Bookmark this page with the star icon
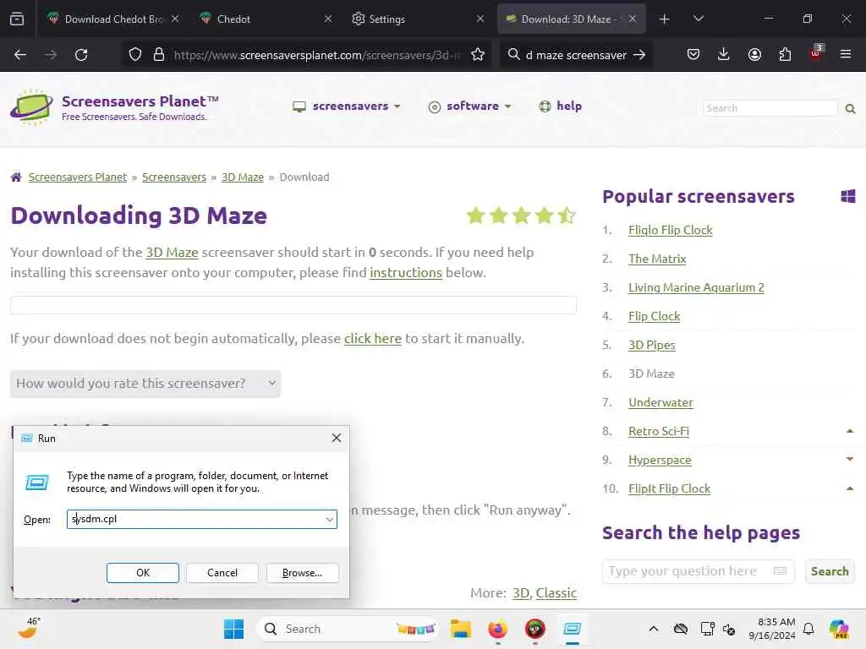 478,55
